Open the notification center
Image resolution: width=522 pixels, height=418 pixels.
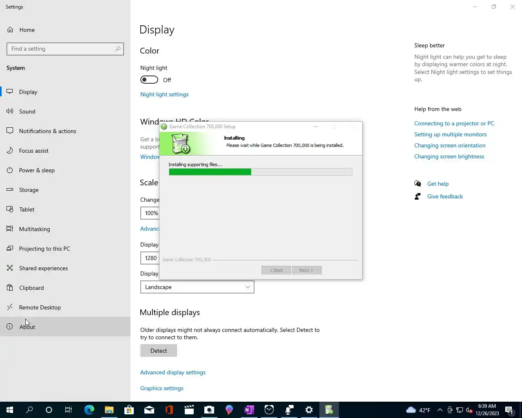509,410
